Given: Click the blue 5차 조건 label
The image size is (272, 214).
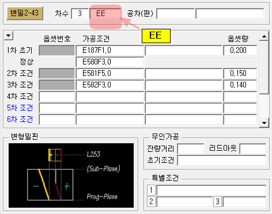Looking at the screenshot, I should click(x=20, y=108).
